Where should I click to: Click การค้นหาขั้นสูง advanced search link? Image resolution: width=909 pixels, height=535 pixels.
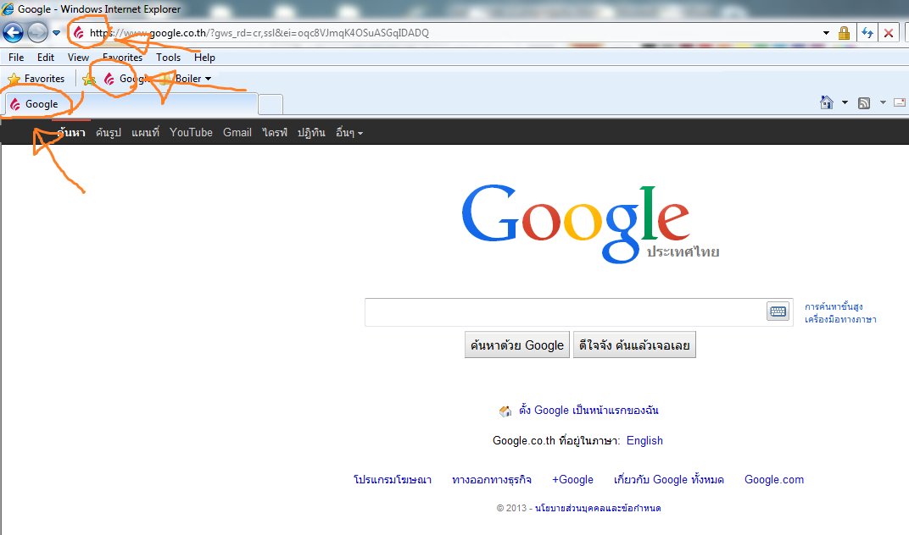click(834, 307)
